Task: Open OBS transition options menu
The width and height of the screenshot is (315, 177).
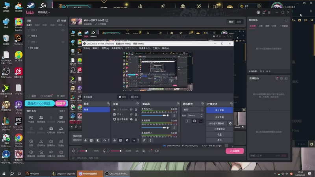Action: click(201, 121)
